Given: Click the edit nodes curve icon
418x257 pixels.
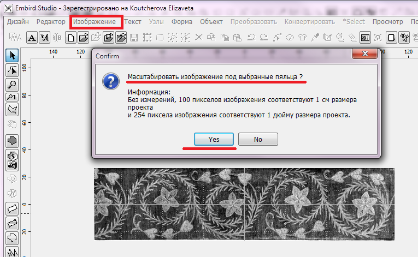Looking at the screenshot, I should coord(277,38).
